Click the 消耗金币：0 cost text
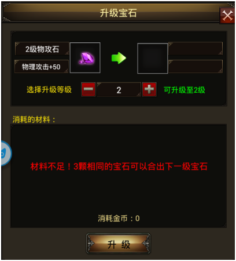The height and width of the screenshot is (261, 236). click(x=119, y=219)
